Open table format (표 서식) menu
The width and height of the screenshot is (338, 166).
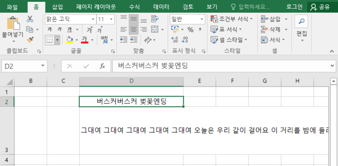coord(226,29)
